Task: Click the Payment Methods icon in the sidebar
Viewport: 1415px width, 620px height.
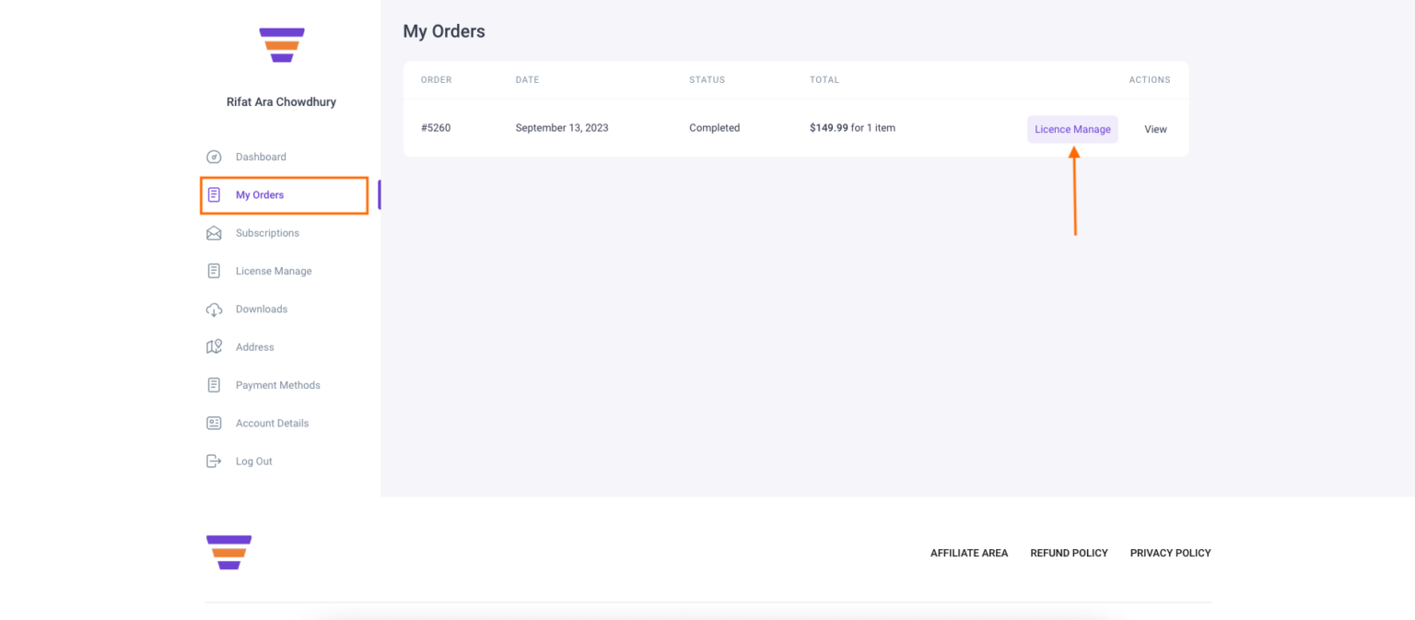Action: [214, 384]
